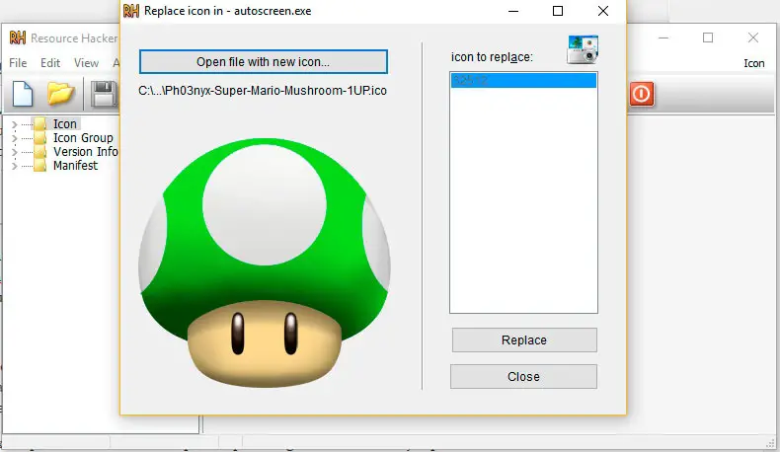Close the Resource Hacker main window
Viewport: 780px width, 452px height.
tap(753, 38)
